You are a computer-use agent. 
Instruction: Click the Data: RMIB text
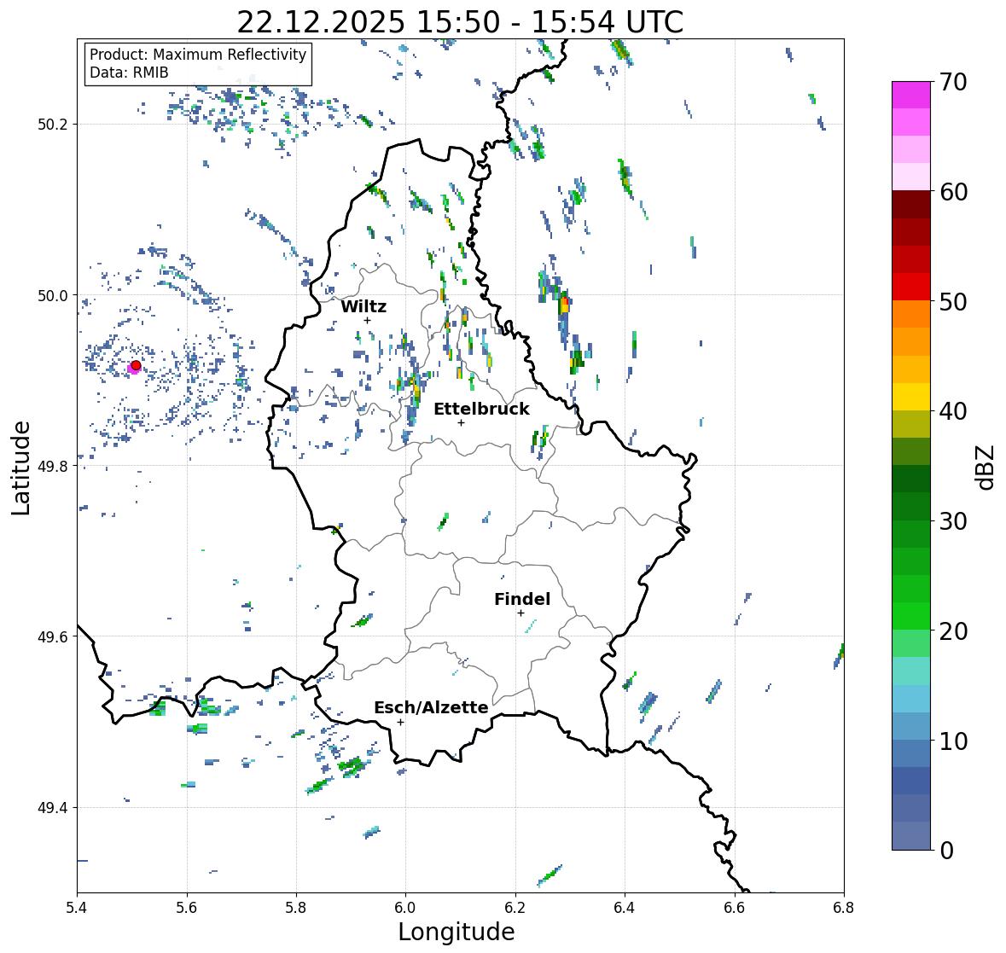click(x=129, y=73)
